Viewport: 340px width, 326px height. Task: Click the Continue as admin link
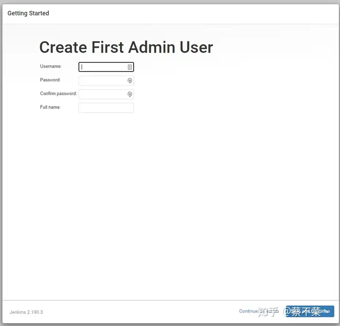[x=259, y=311]
